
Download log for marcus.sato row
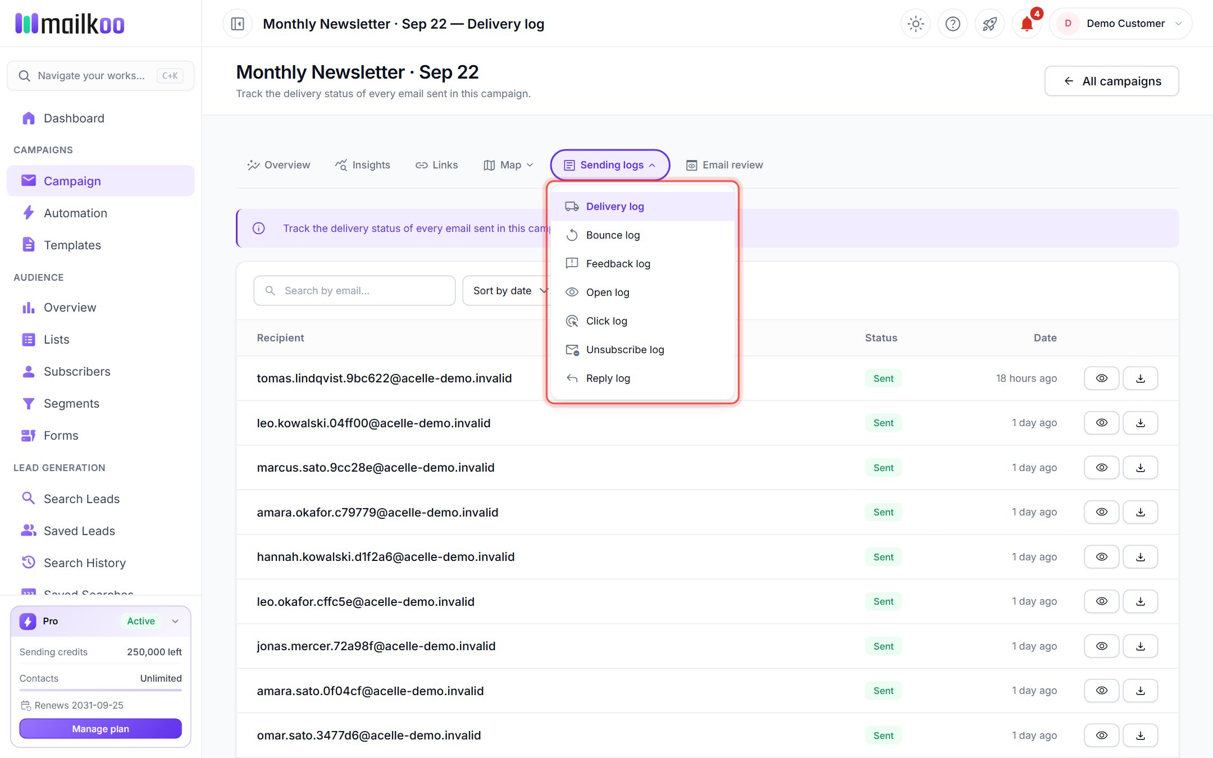(1140, 467)
